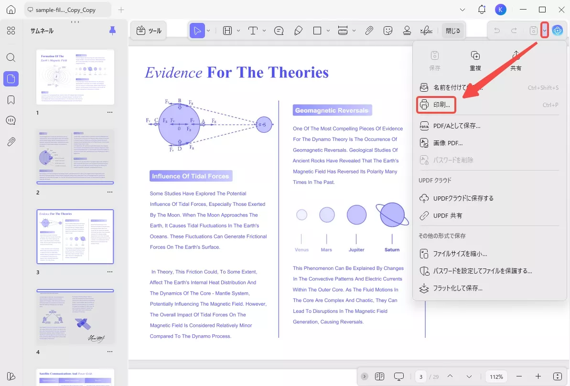This screenshot has height=386, width=570.
Task: Choose フラット化して保存...
Action: pos(489,288)
